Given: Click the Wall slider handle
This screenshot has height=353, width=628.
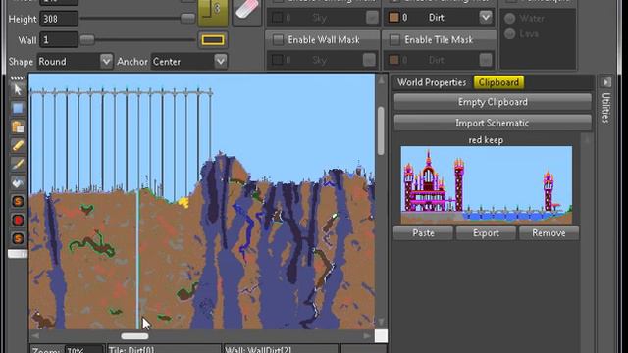Looking at the screenshot, I should 87,39.
